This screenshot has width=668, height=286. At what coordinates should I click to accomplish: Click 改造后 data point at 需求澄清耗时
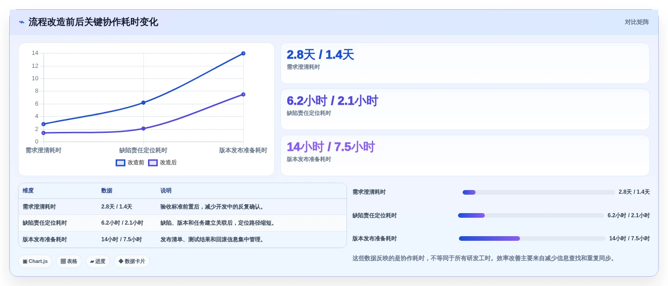coord(43,133)
